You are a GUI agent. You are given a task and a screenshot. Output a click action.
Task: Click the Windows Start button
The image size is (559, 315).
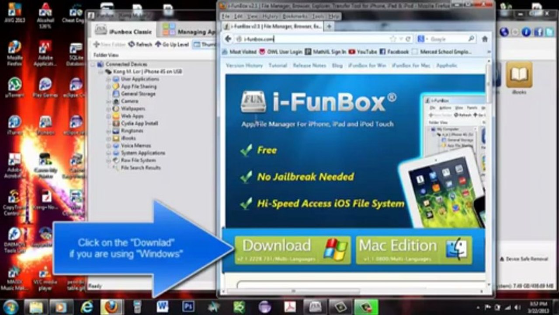[x=10, y=307]
